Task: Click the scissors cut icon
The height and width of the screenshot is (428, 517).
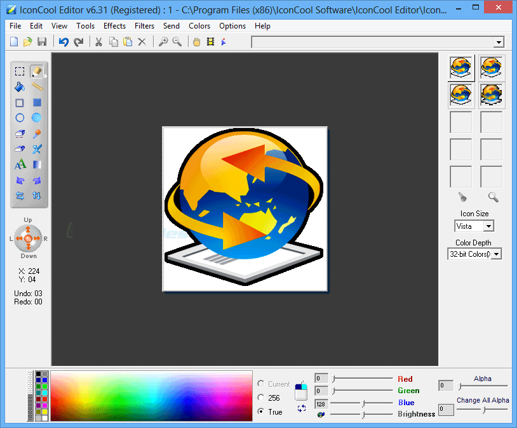Action: pyautogui.click(x=98, y=42)
